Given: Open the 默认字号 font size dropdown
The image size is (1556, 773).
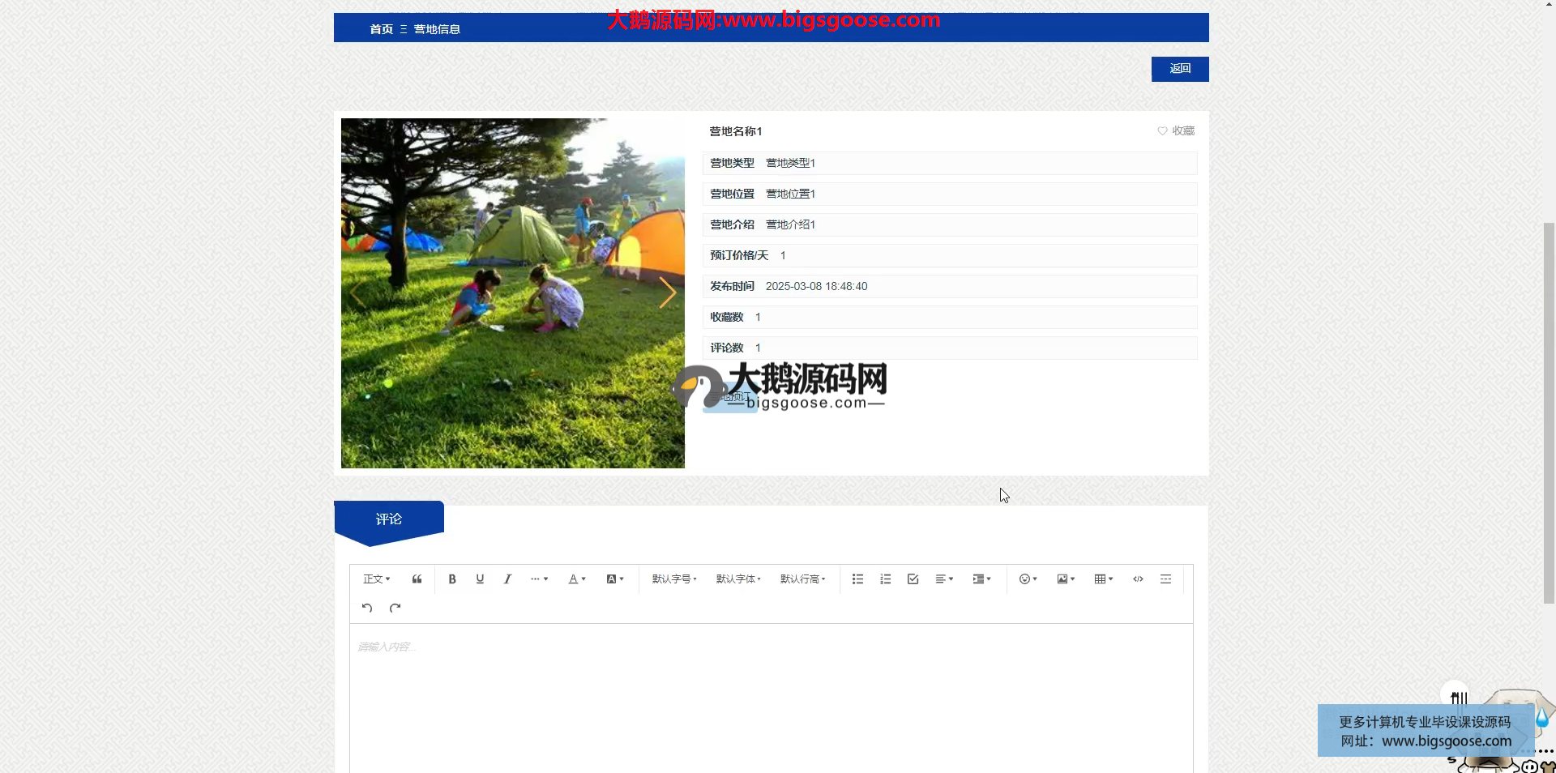Looking at the screenshot, I should coord(674,579).
